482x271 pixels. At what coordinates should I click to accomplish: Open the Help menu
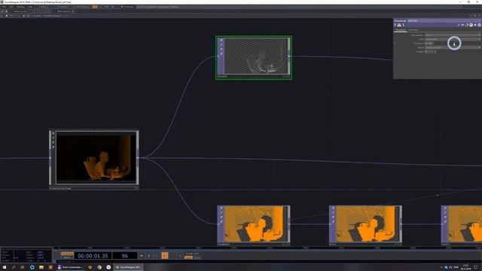tap(30, 7)
